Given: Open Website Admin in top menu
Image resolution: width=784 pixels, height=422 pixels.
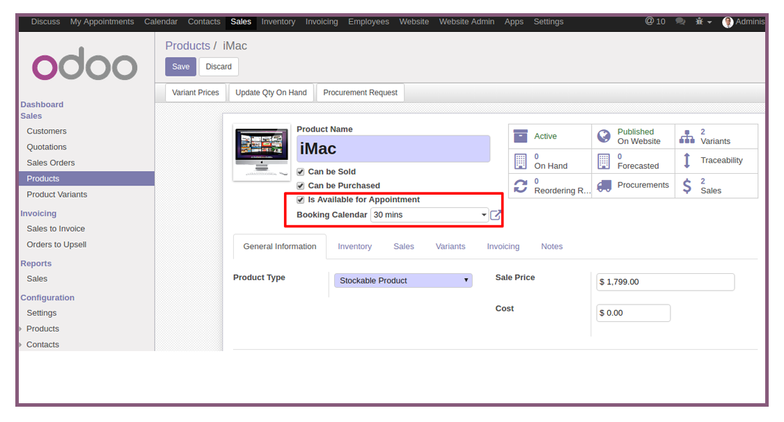Looking at the screenshot, I should click(467, 22).
